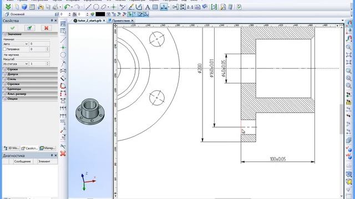This screenshot has height=199, width=355.
Task: Click the Сообщение column header in Диагностика
Action: [x=22, y=161]
